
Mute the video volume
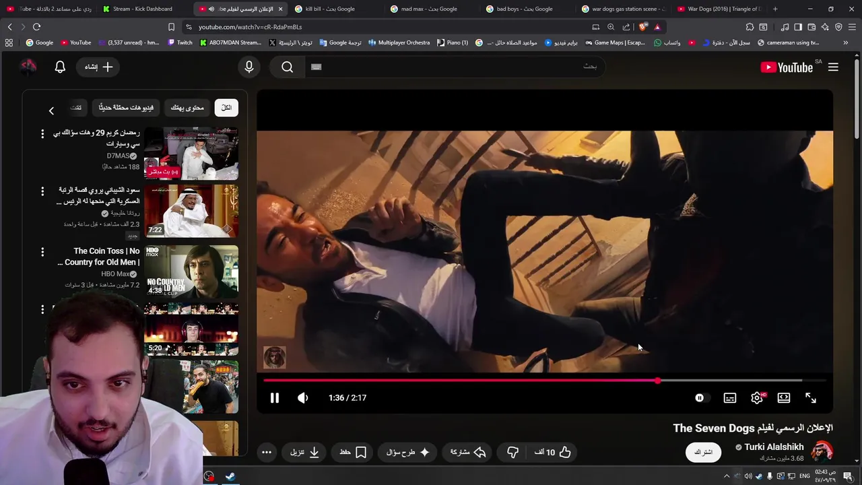click(303, 398)
